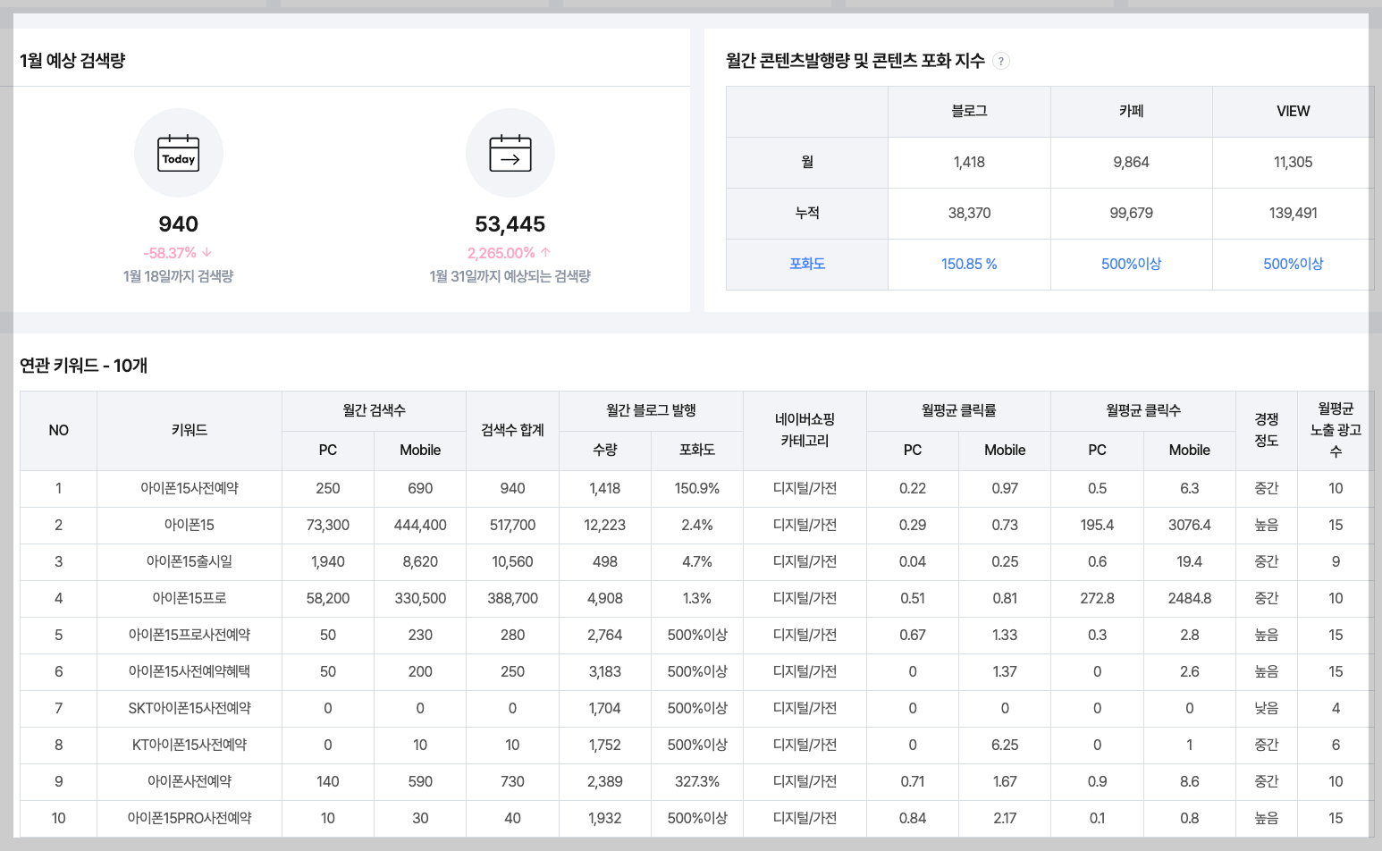This screenshot has width=1382, height=851.
Task: Click the 10,560 search total cell
Action: coord(512,561)
